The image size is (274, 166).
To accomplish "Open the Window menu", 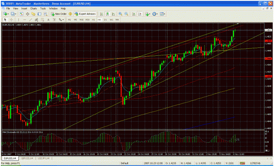I will [53, 8].
